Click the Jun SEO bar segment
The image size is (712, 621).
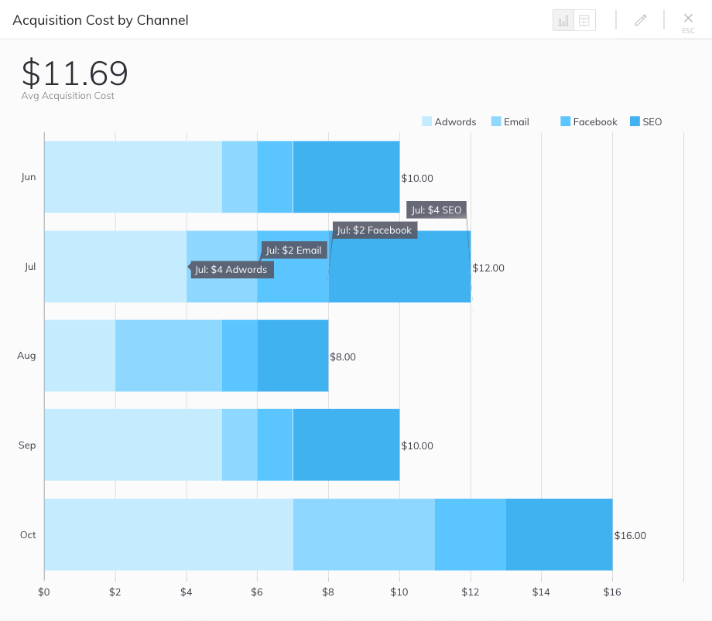coord(346,176)
